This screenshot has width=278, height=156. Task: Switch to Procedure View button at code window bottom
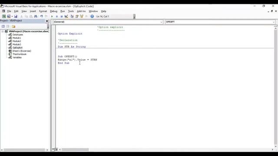(53, 149)
